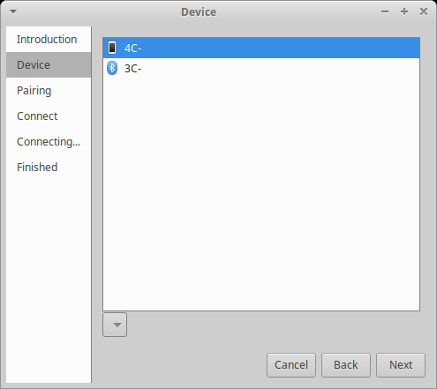Click the Bluetooth icon beside 3C-
Screen dimensions: 437x389
click(x=112, y=68)
